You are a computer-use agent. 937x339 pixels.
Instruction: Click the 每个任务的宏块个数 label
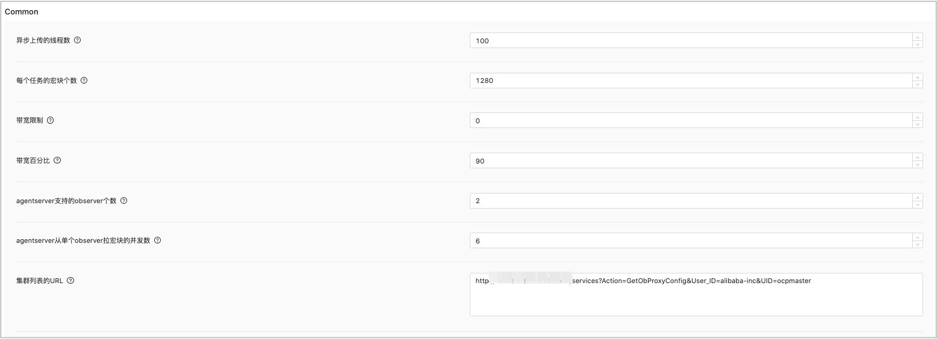pyautogui.click(x=46, y=81)
